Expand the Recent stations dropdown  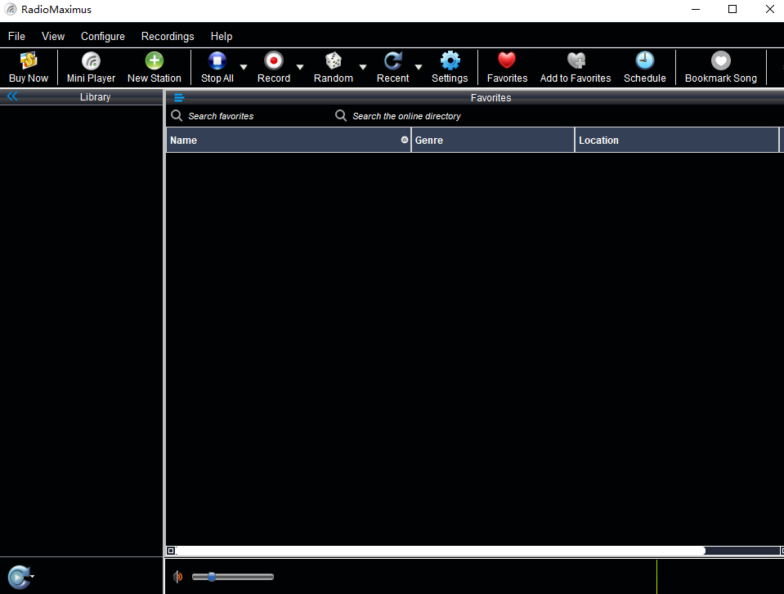tap(418, 66)
